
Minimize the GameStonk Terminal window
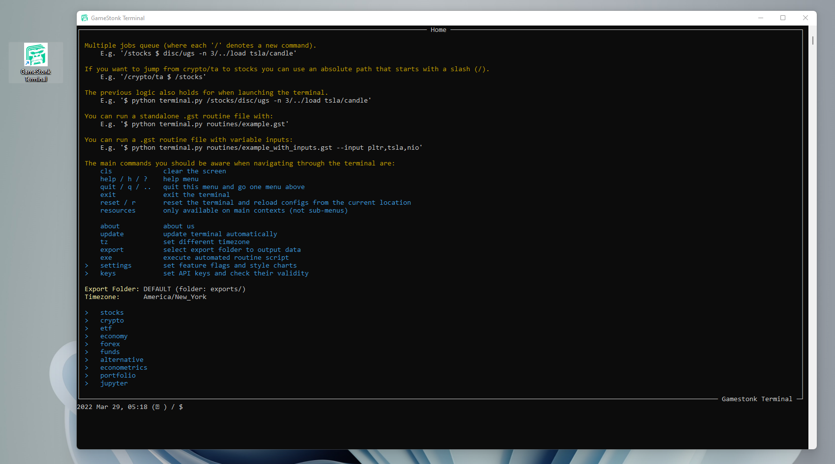pyautogui.click(x=761, y=18)
